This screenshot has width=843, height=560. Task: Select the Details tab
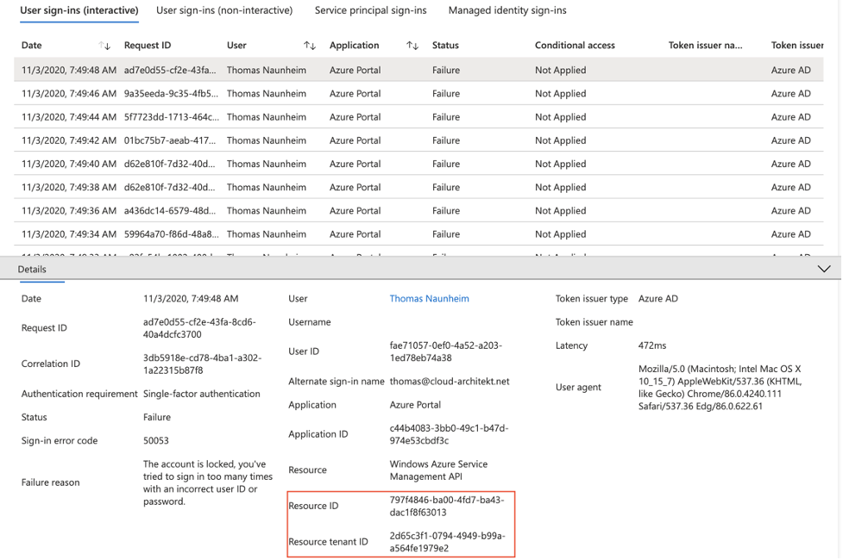pyautogui.click(x=32, y=270)
